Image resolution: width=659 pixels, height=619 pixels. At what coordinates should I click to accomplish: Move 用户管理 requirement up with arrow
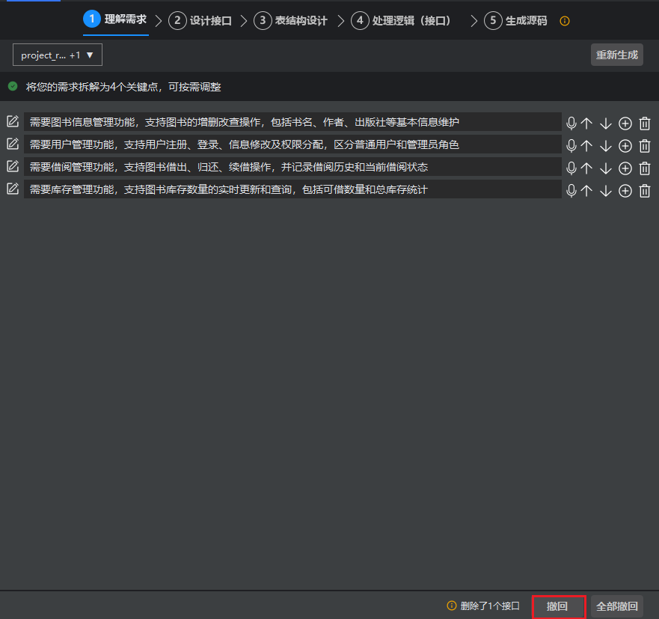pyautogui.click(x=586, y=146)
